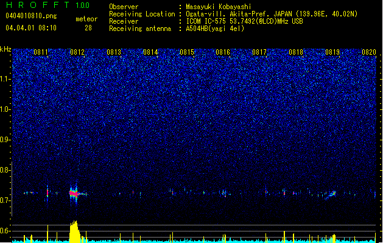The height and width of the screenshot is (243, 383).
Task: Click the 'meteor' label
Action: click(86, 19)
